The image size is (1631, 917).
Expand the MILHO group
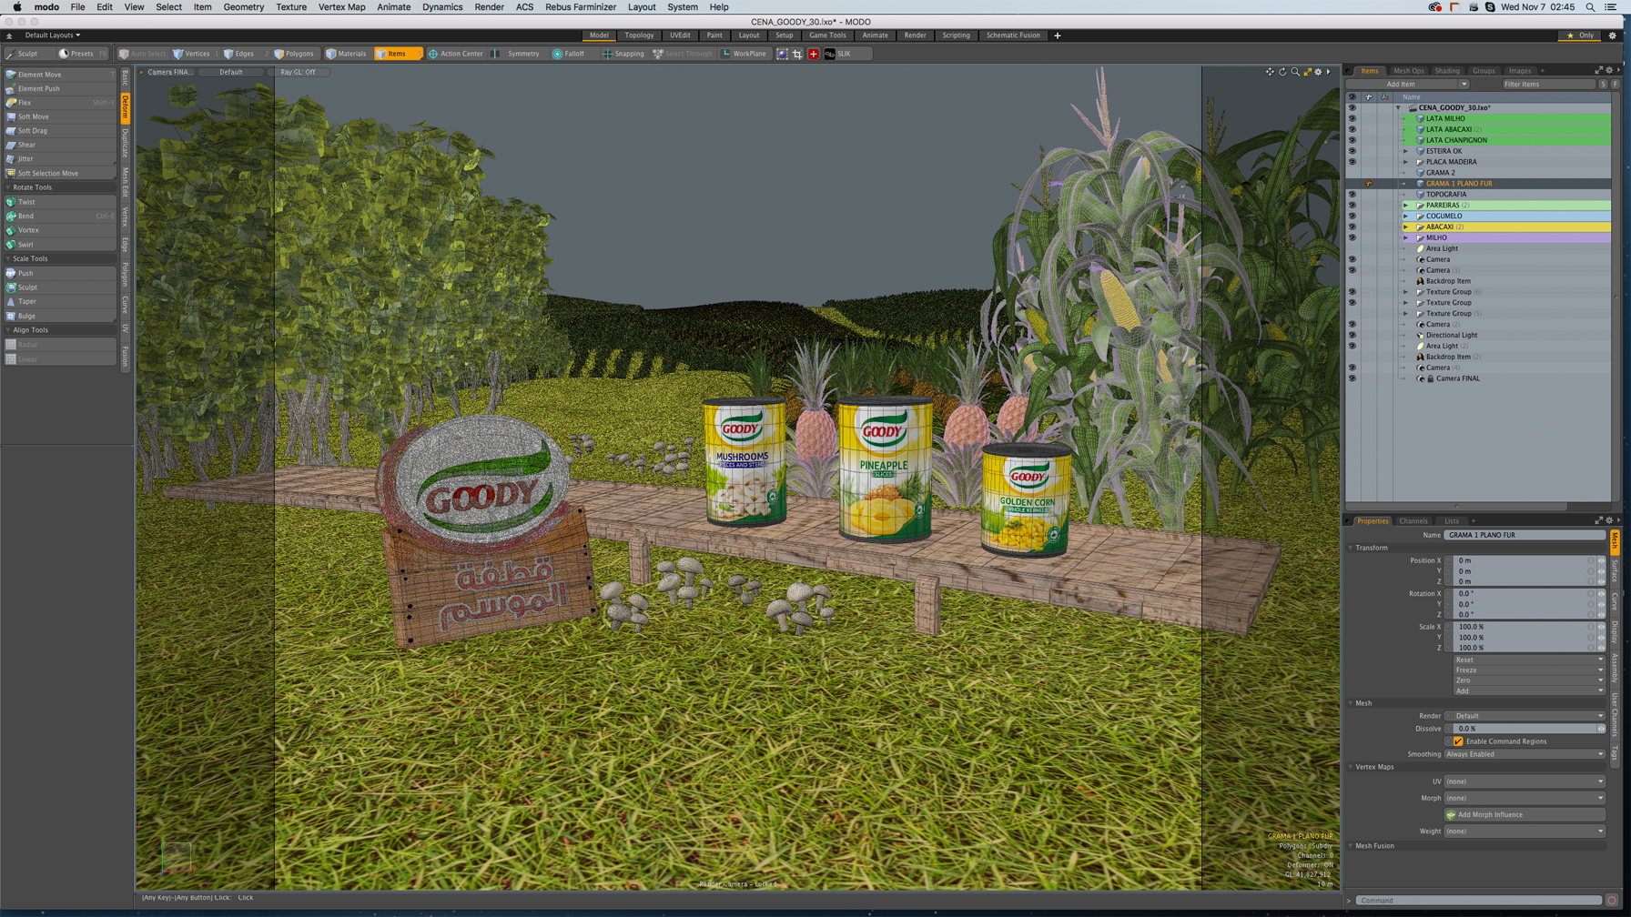pos(1405,238)
